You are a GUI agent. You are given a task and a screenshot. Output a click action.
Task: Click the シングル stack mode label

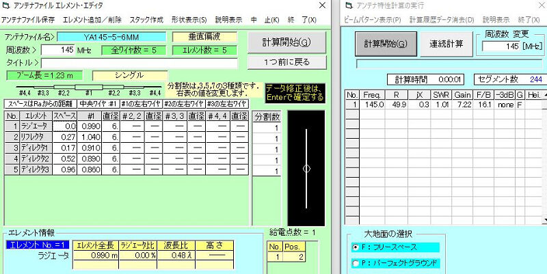coord(130,75)
